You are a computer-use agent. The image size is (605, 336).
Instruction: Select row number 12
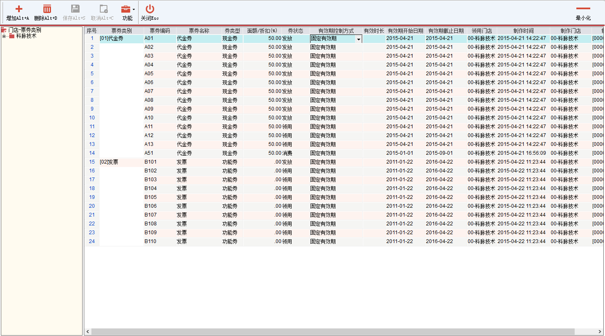click(x=92, y=135)
